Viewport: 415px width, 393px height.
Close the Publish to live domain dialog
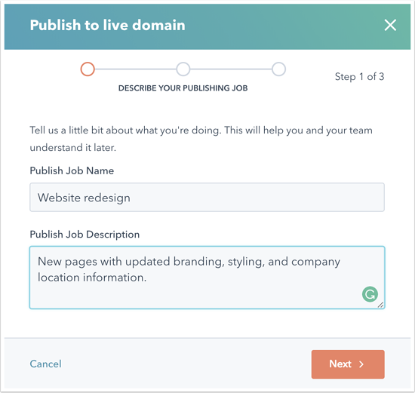[390, 26]
